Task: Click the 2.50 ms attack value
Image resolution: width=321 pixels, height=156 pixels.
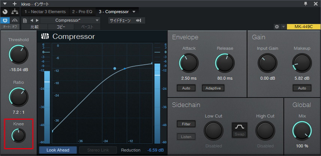Action: (x=189, y=78)
